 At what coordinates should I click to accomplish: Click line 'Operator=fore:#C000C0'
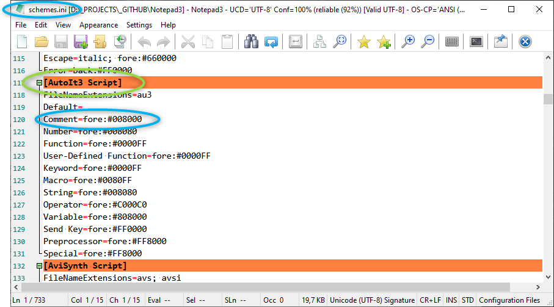tap(95, 204)
